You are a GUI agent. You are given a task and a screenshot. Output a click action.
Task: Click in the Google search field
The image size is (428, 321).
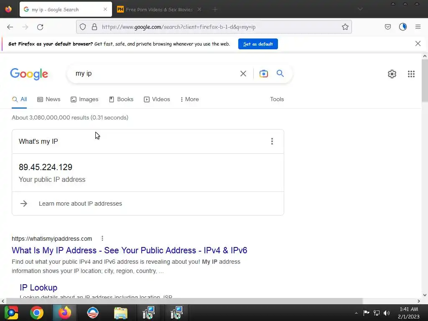[155, 74]
